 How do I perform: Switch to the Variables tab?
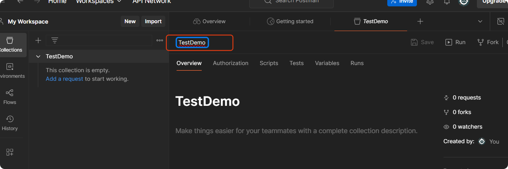click(x=327, y=63)
